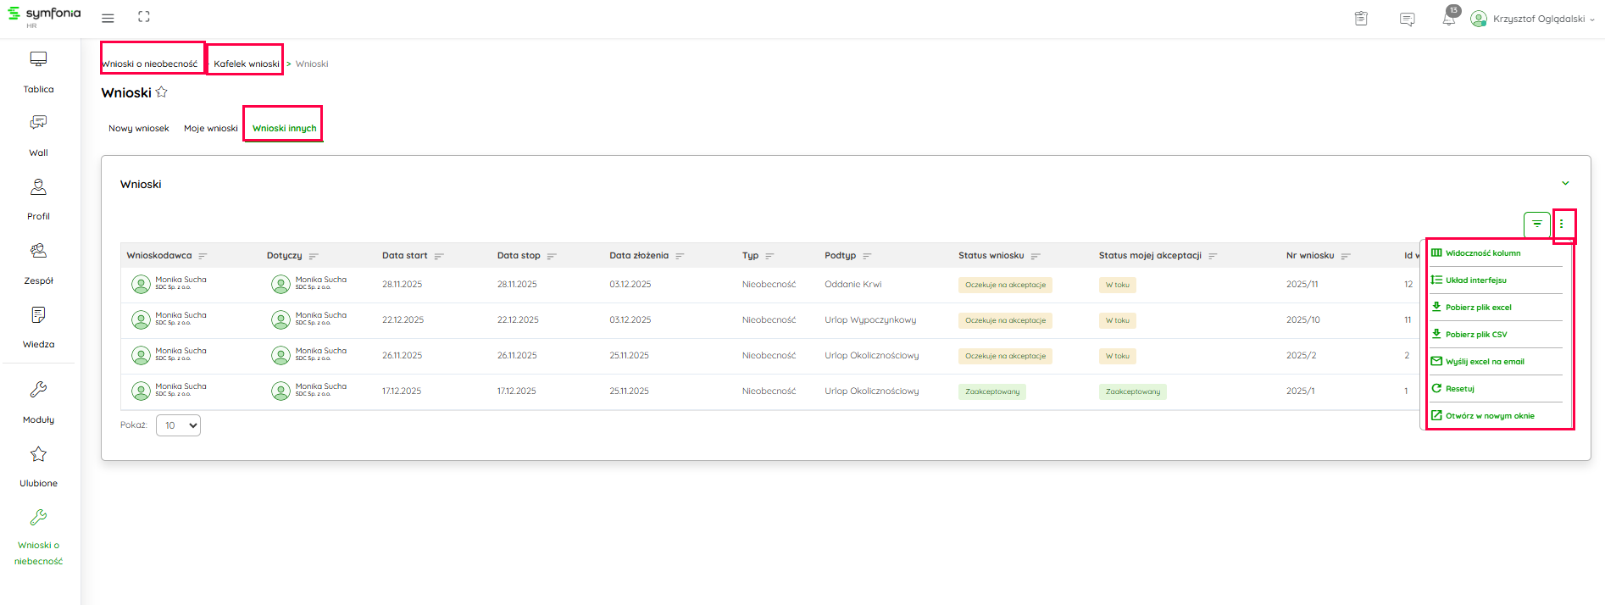Go to Profil in the sidebar
This screenshot has width=1605, height=605.
click(38, 187)
